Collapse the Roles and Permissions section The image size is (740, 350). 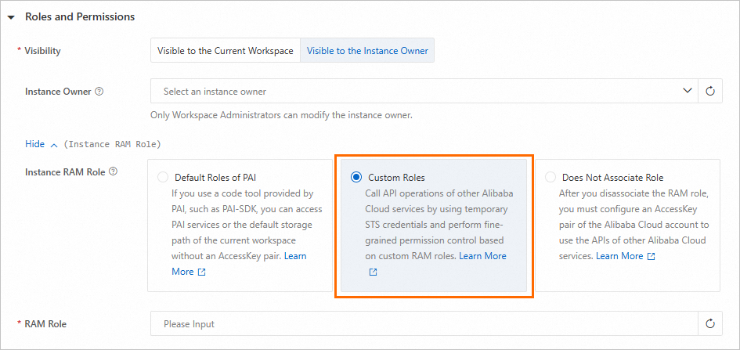pos(11,16)
